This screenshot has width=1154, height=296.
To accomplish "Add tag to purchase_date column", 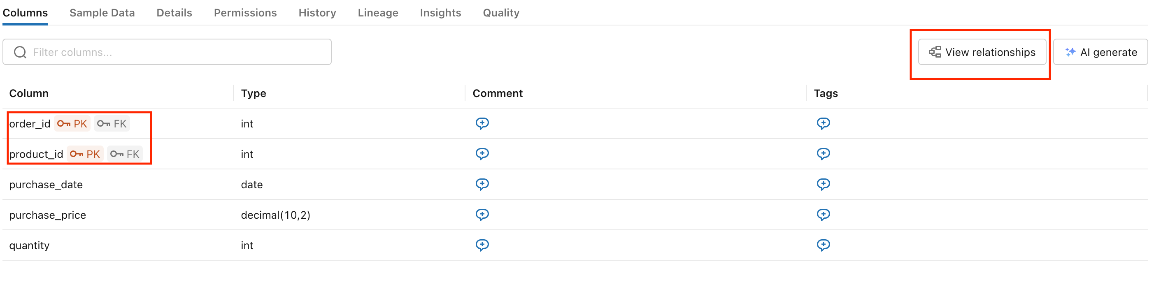I will pyautogui.click(x=823, y=184).
